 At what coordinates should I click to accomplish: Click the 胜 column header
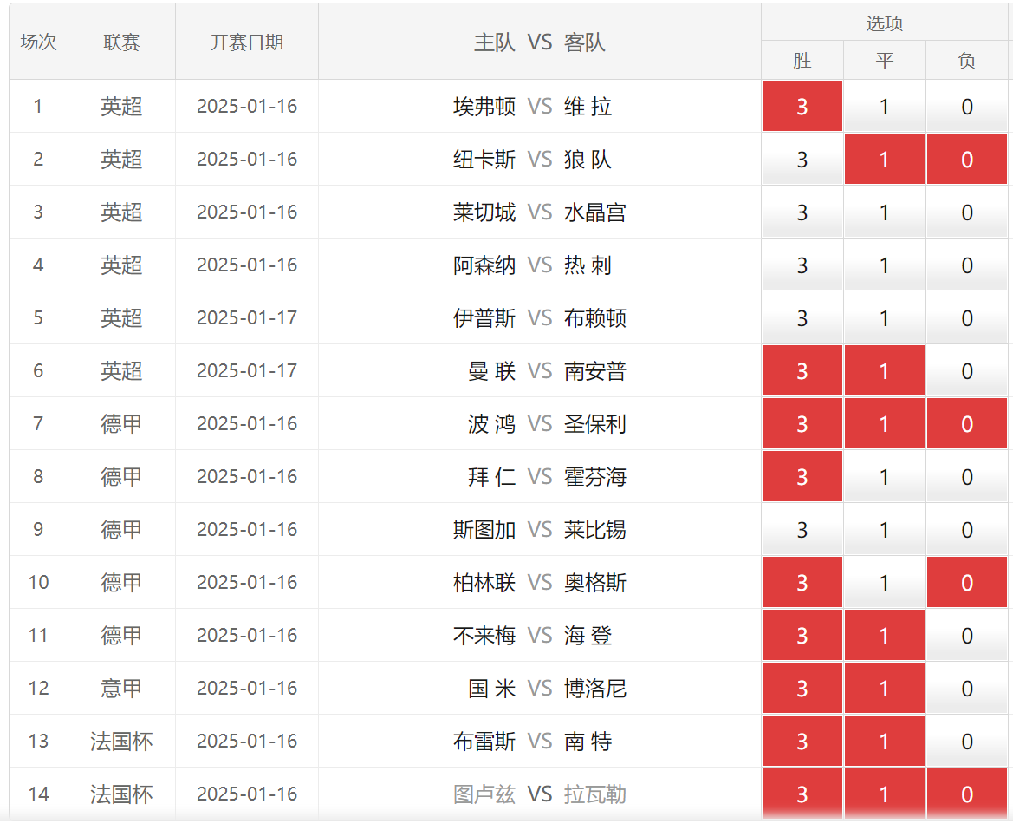coord(802,60)
